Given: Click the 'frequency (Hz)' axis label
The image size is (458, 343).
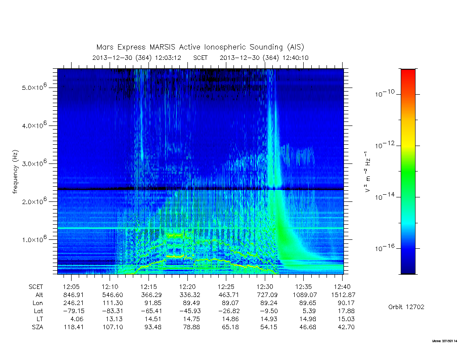Looking at the screenshot, I should click(x=16, y=171).
